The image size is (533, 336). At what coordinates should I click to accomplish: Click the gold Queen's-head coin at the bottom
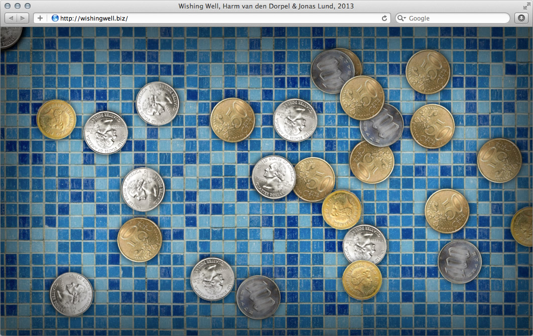click(362, 280)
